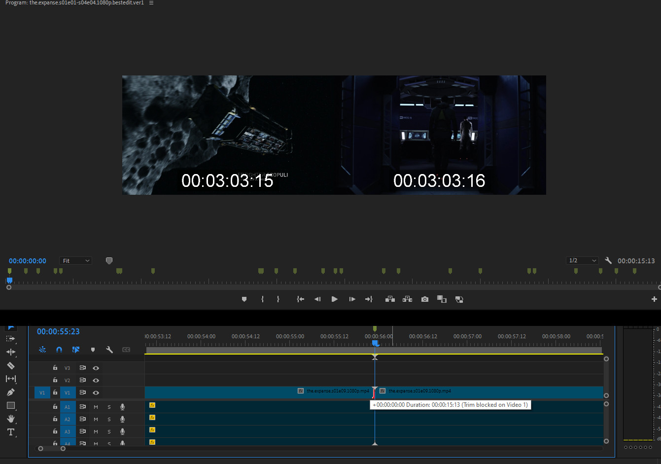The image size is (661, 464).
Task: Open timeline display settings wrench
Action: click(109, 350)
